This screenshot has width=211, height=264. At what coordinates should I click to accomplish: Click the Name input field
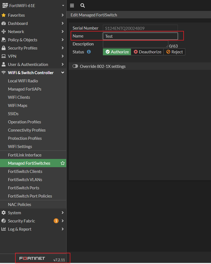(140, 36)
